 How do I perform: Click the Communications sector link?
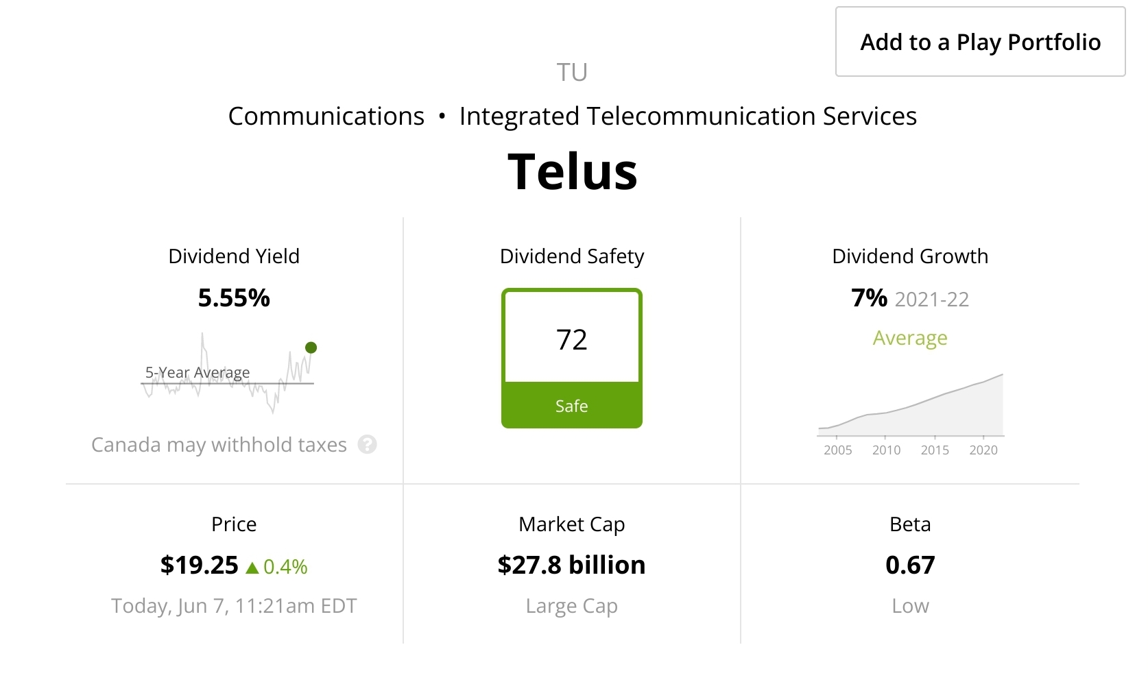(326, 117)
